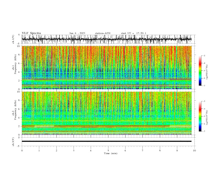Click the "10" tick on the time axis
Viewport: 219px width, 169px height.
(194, 150)
